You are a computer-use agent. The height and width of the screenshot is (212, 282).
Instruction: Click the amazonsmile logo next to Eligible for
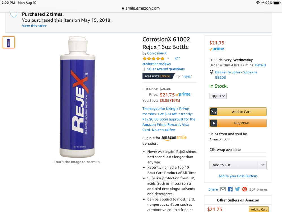coord(175,138)
